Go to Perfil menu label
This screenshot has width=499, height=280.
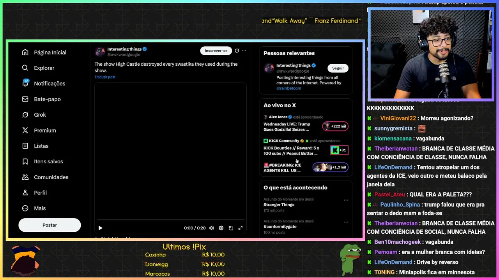(40, 192)
